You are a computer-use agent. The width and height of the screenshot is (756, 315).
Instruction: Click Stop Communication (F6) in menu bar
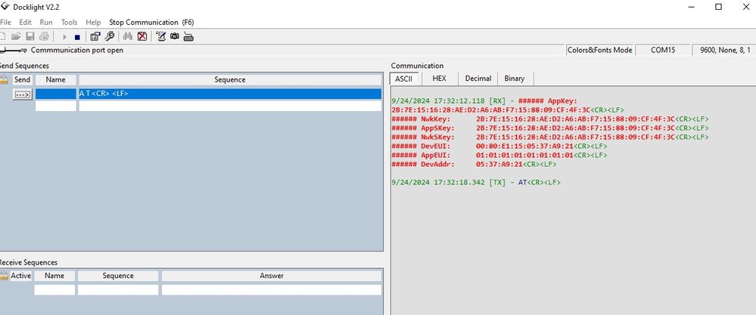[151, 22]
